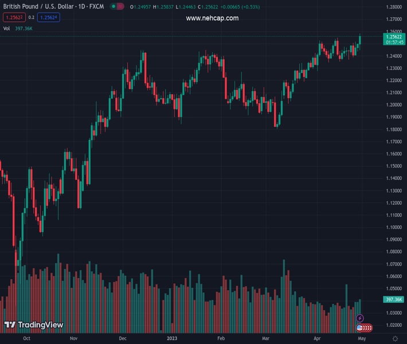The image size is (407, 344).
Task: Click the 2023 label on time axis
Action: point(172,339)
